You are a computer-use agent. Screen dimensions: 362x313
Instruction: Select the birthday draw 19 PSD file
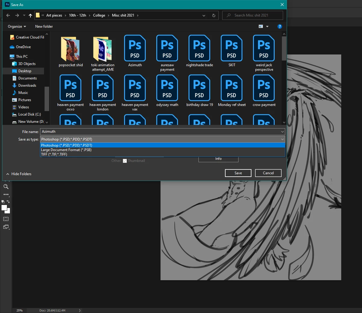[199, 91]
